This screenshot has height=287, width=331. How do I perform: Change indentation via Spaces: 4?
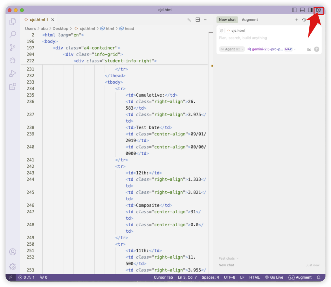click(x=210, y=277)
